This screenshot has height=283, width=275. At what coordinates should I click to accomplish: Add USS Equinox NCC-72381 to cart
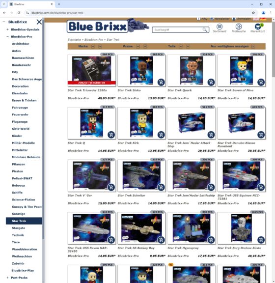coord(261,187)
